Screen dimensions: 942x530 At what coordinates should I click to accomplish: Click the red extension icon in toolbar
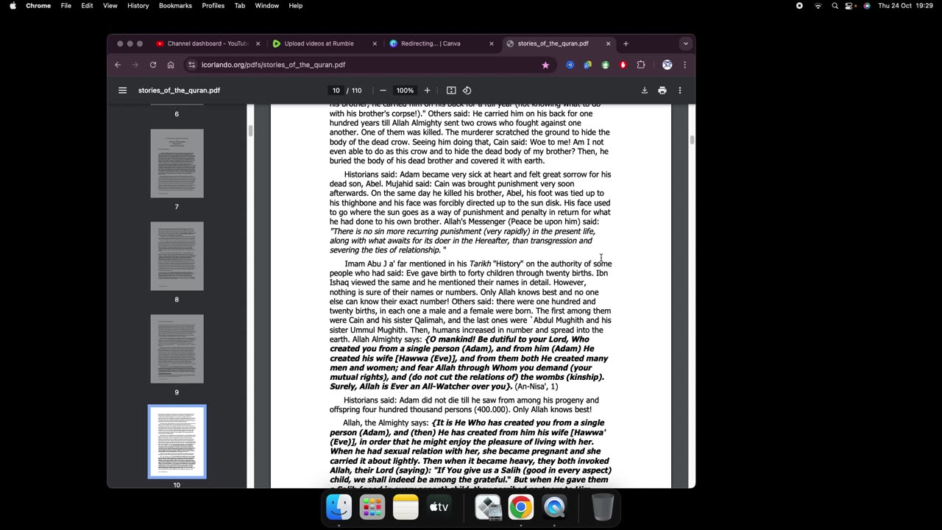(x=623, y=65)
